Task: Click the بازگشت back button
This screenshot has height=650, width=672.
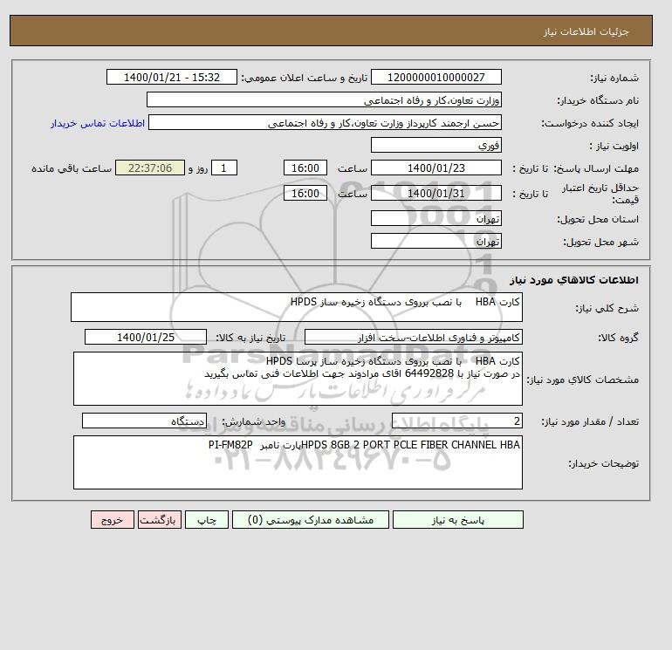Action: pyautogui.click(x=160, y=520)
